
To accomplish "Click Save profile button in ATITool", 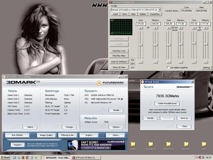I will (x=125, y=14).
